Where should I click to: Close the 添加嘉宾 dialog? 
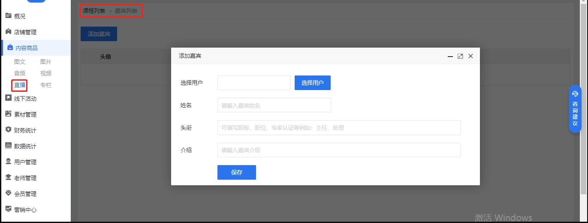(x=470, y=56)
